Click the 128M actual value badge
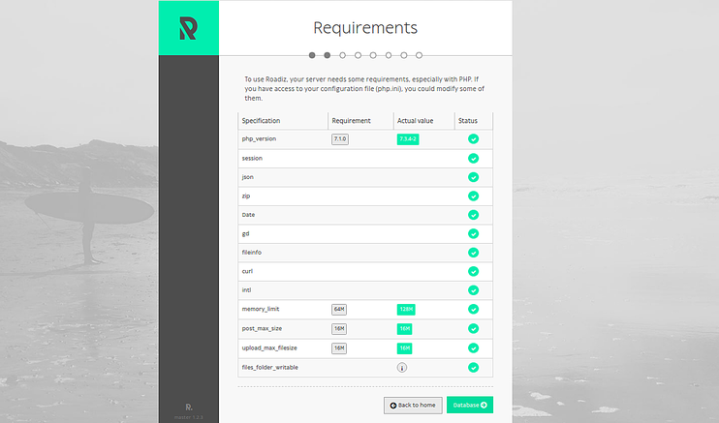Viewport: 719px width, 423px height. tap(406, 309)
